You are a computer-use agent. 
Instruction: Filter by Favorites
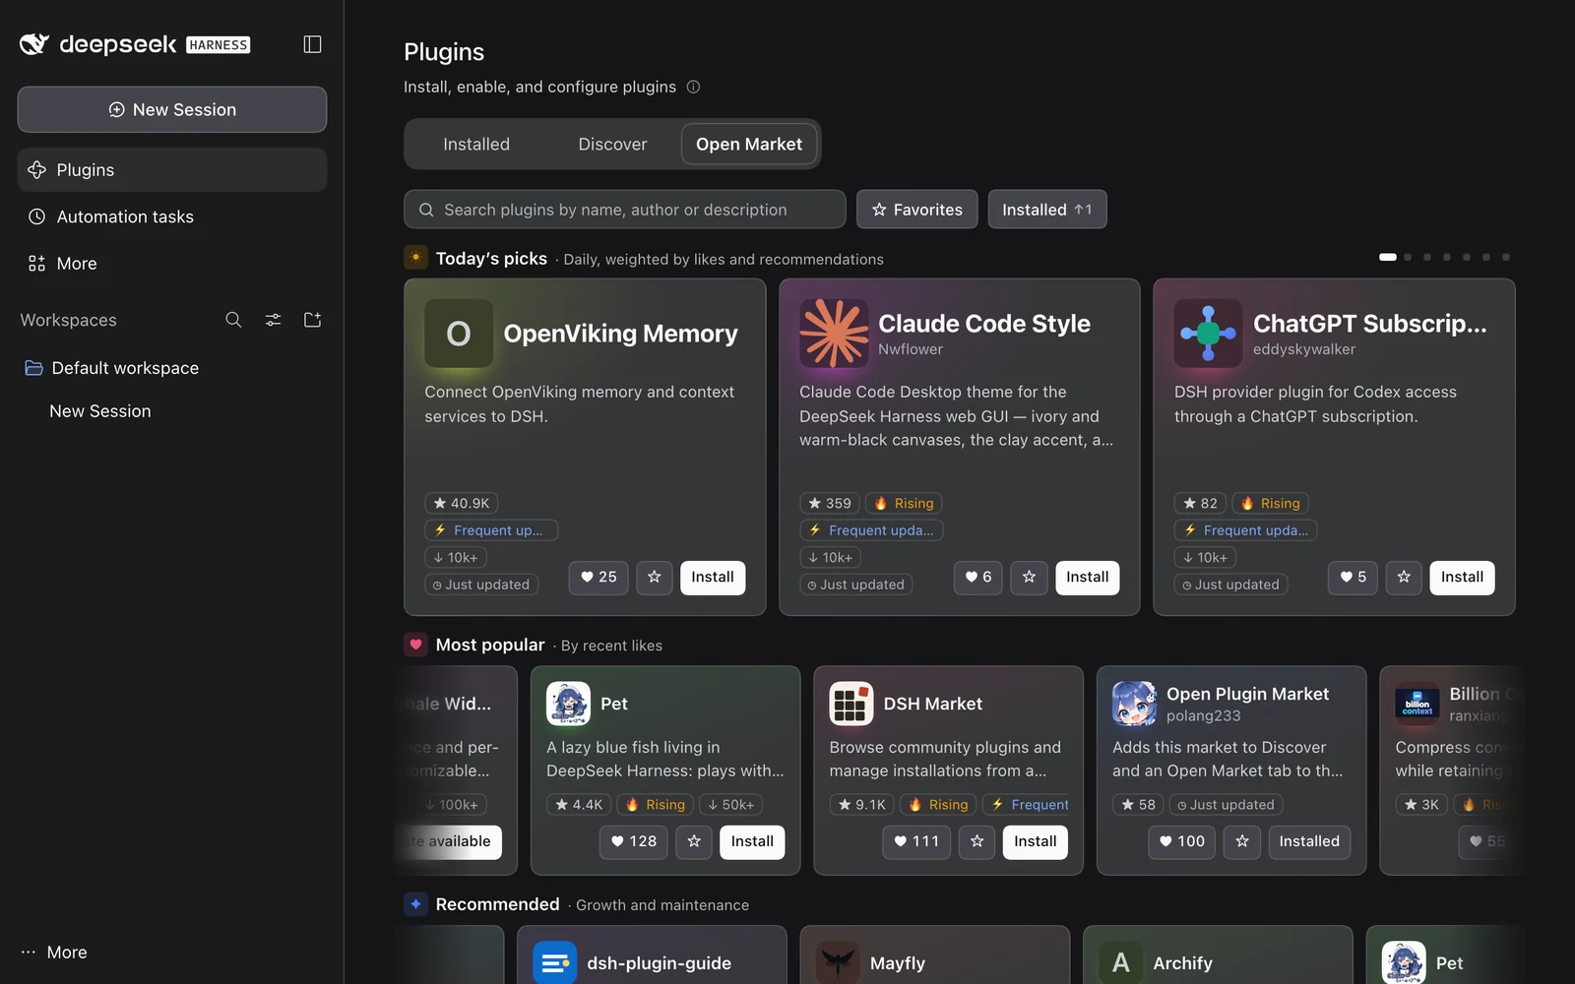(x=917, y=210)
